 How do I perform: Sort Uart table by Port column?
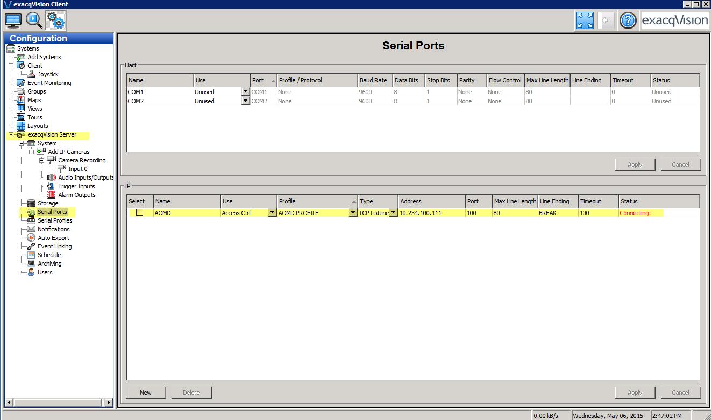tap(264, 80)
